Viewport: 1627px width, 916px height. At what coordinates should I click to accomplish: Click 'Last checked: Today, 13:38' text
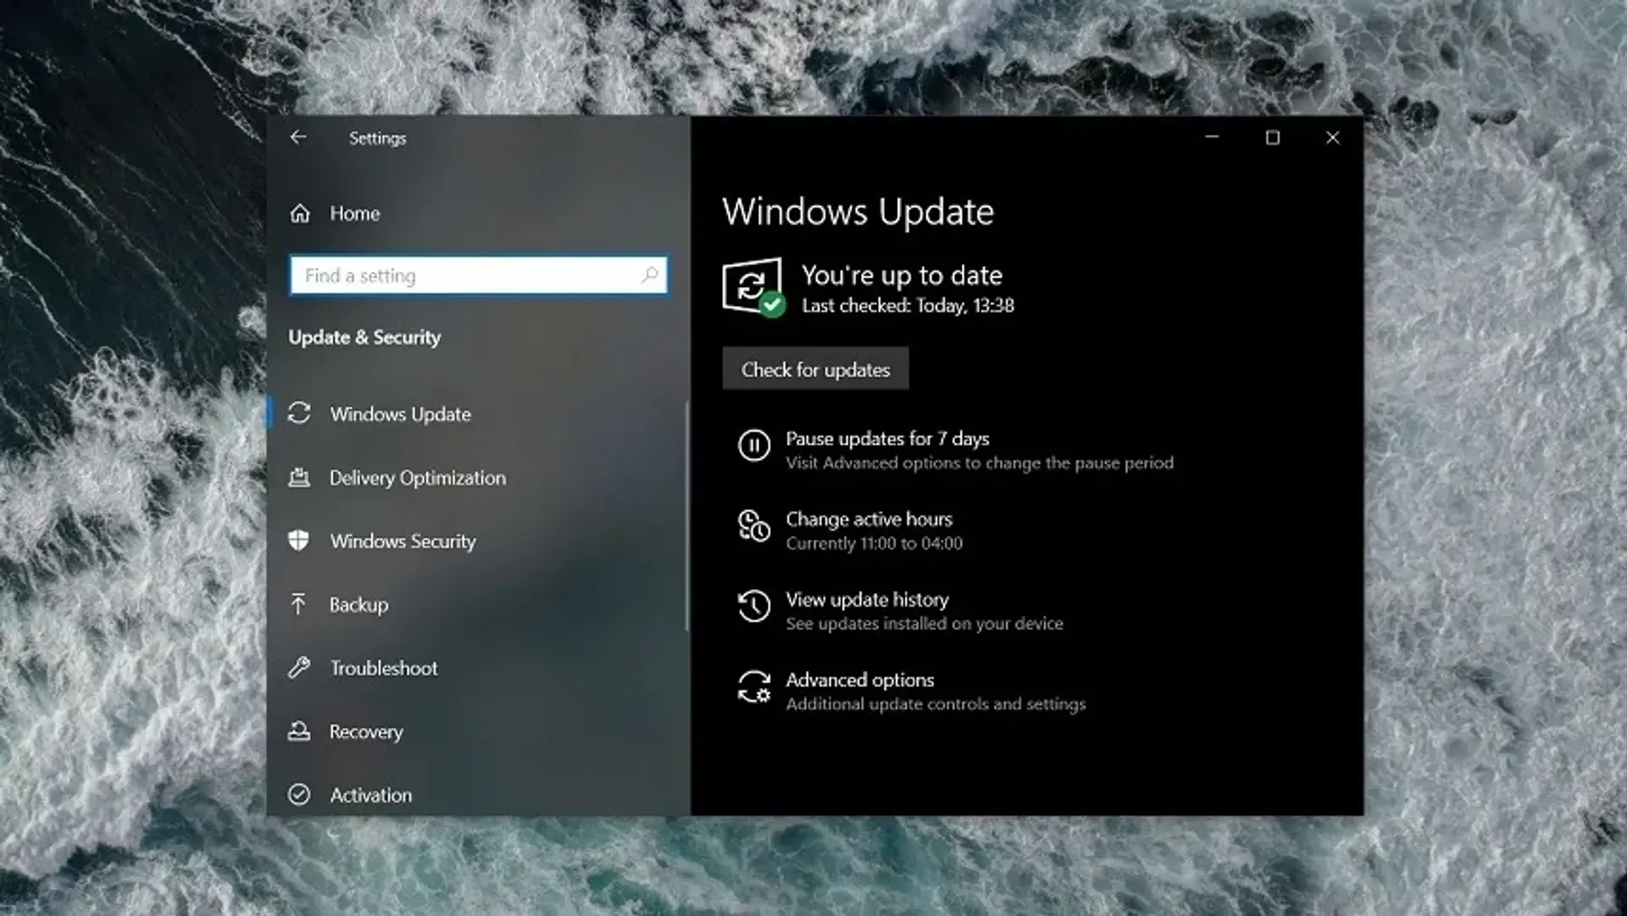coord(908,306)
